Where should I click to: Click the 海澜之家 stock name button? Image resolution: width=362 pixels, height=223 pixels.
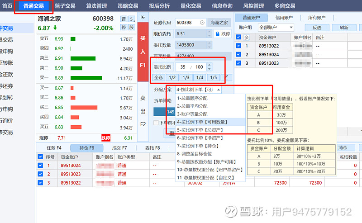point(219,23)
